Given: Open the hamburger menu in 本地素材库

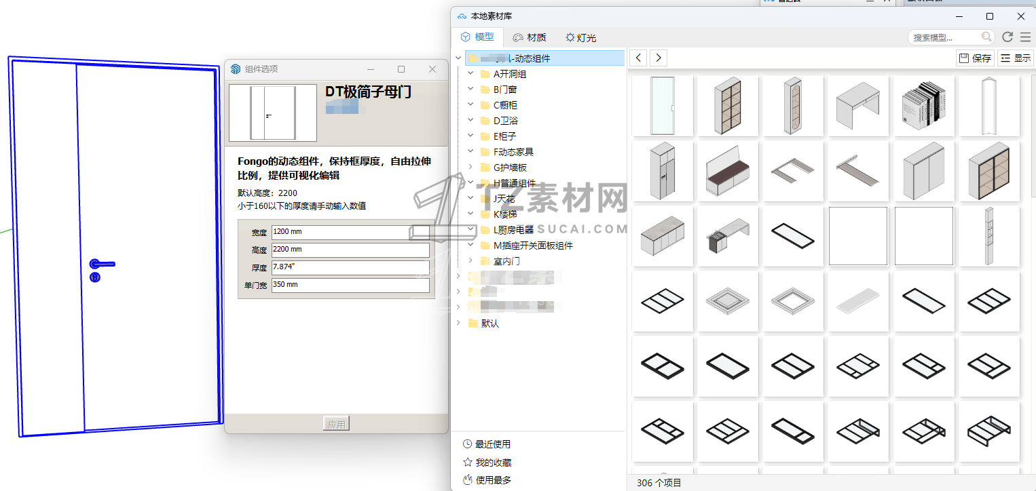Looking at the screenshot, I should pos(1025,37).
